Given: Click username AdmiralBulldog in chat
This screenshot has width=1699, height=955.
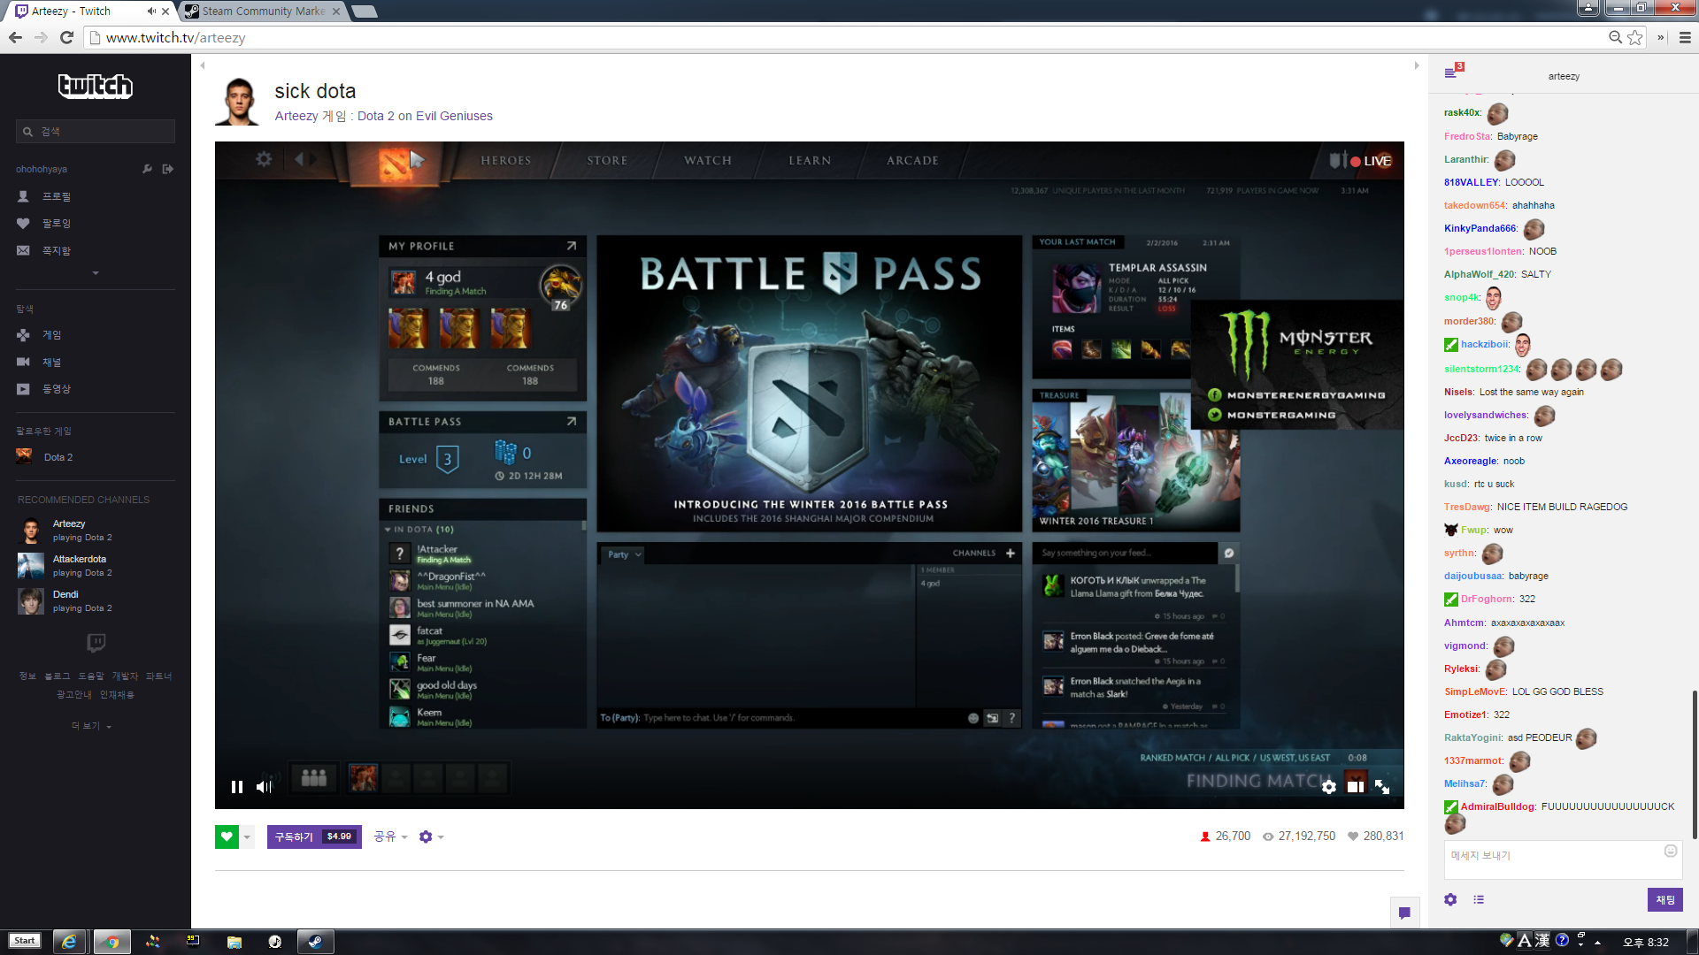Looking at the screenshot, I should tap(1496, 806).
